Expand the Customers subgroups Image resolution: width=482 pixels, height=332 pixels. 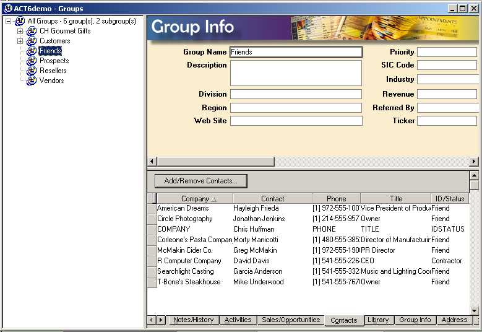tap(20, 41)
